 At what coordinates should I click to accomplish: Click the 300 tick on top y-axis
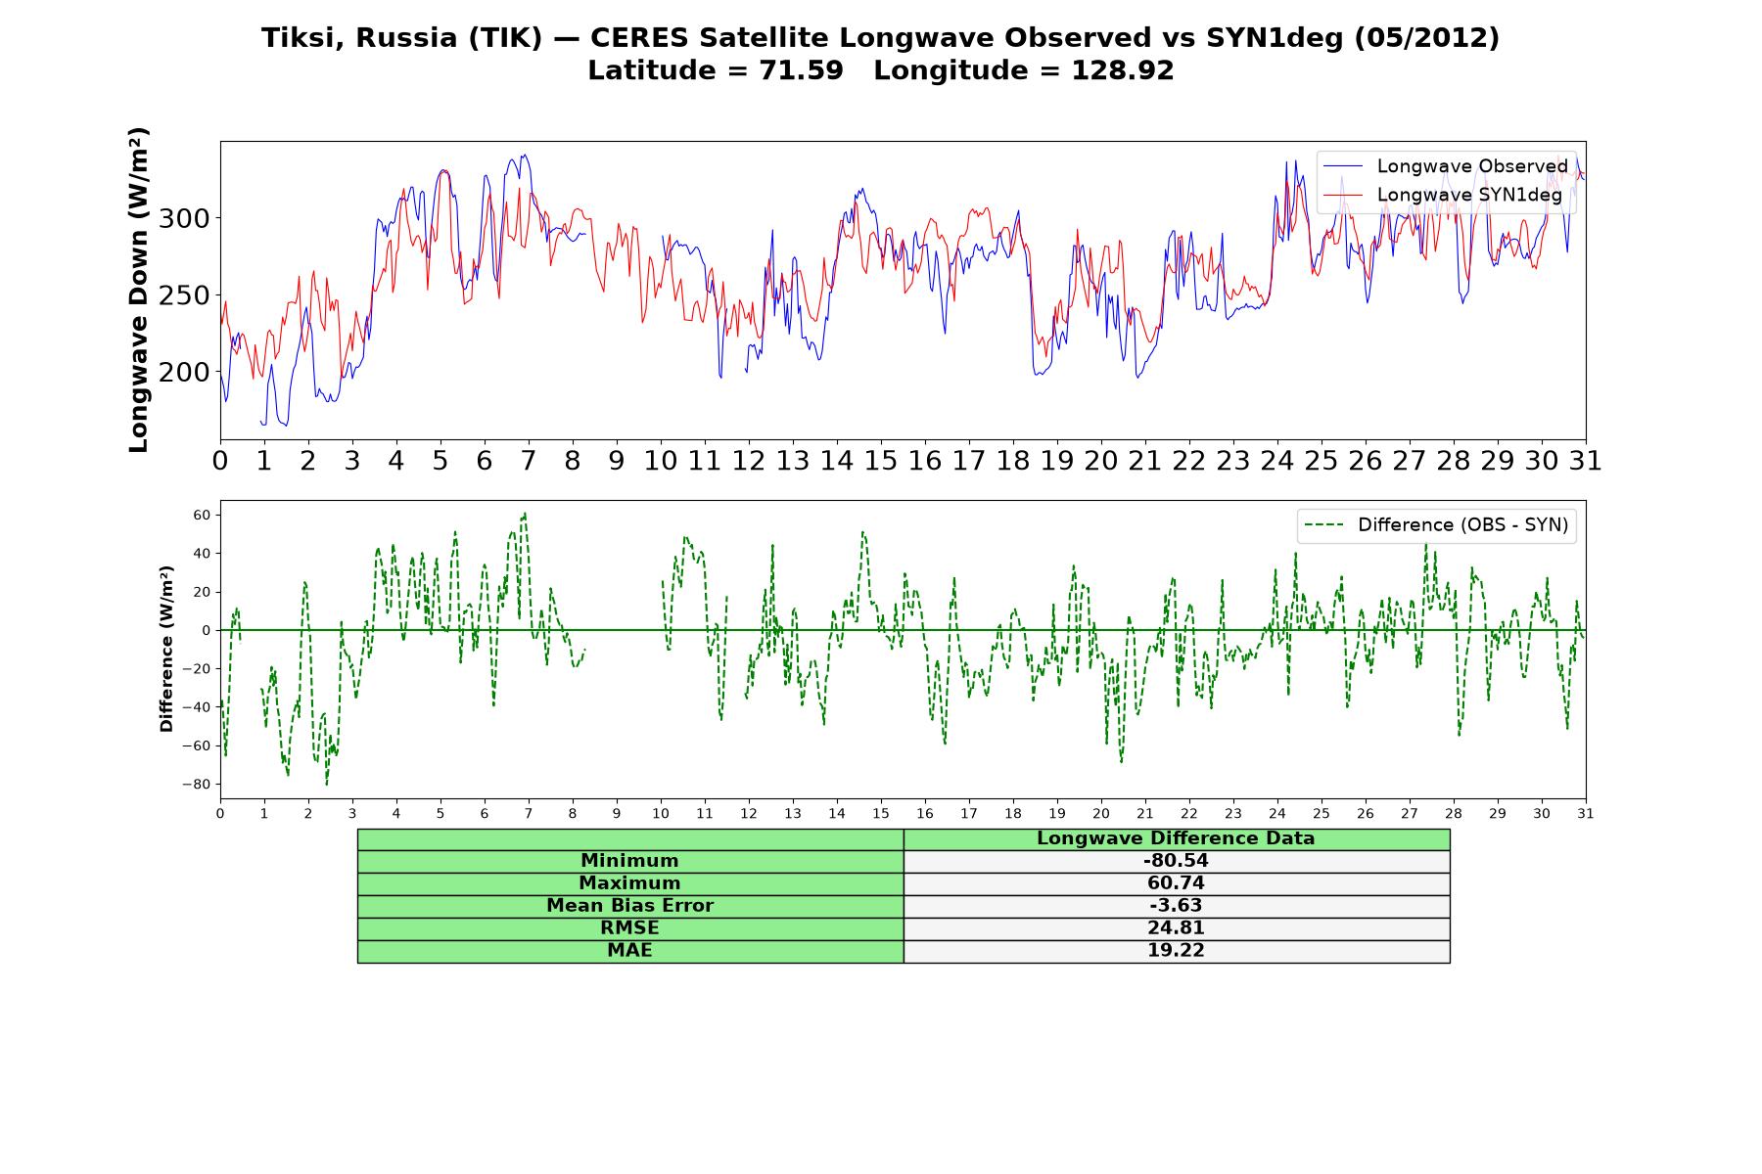[184, 218]
